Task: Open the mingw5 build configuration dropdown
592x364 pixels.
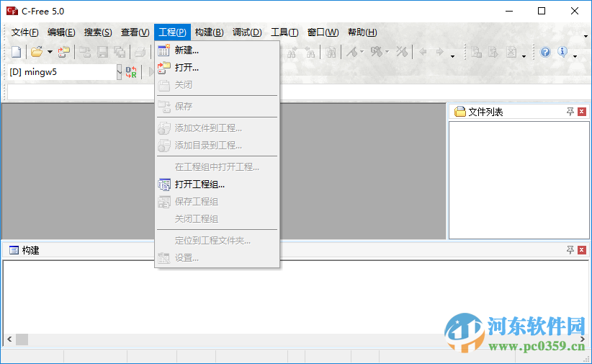Action: coord(120,72)
